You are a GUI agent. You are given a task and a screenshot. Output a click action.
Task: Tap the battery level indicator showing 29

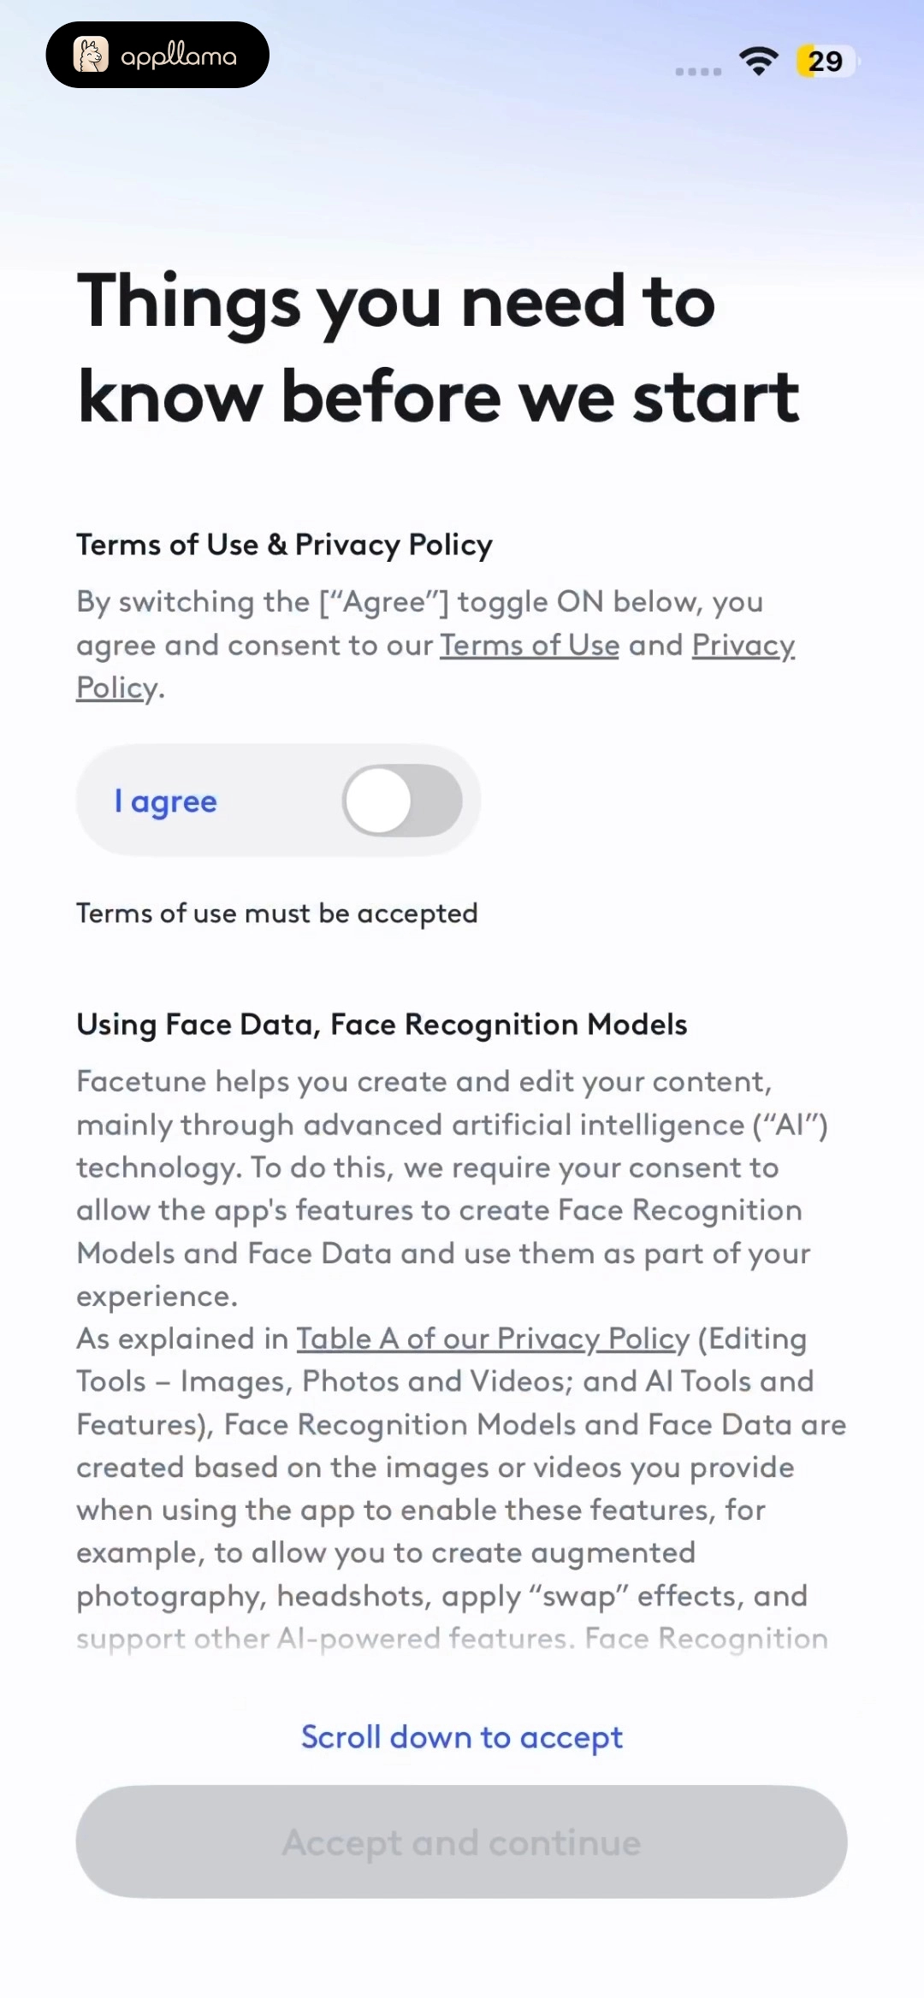(826, 61)
